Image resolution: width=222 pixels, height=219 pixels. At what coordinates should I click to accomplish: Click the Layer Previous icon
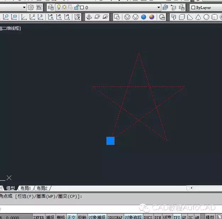point(173,7)
